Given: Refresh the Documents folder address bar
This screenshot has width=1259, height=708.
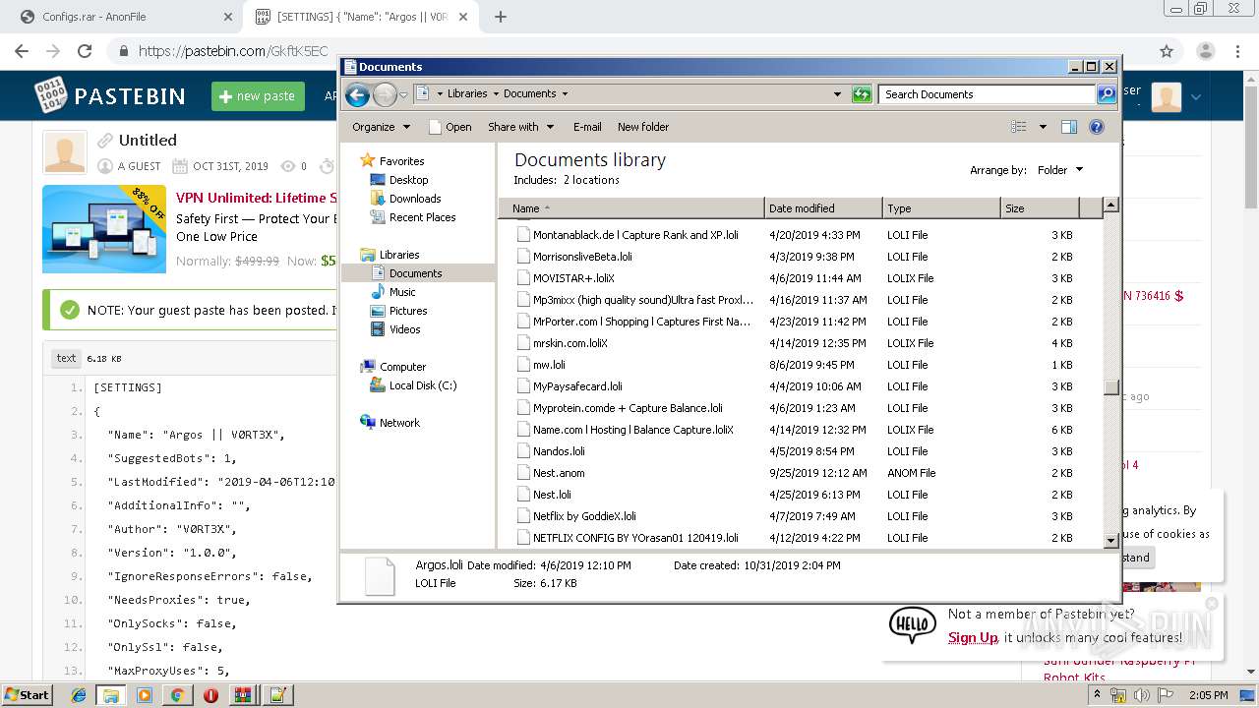Looking at the screenshot, I should point(862,94).
